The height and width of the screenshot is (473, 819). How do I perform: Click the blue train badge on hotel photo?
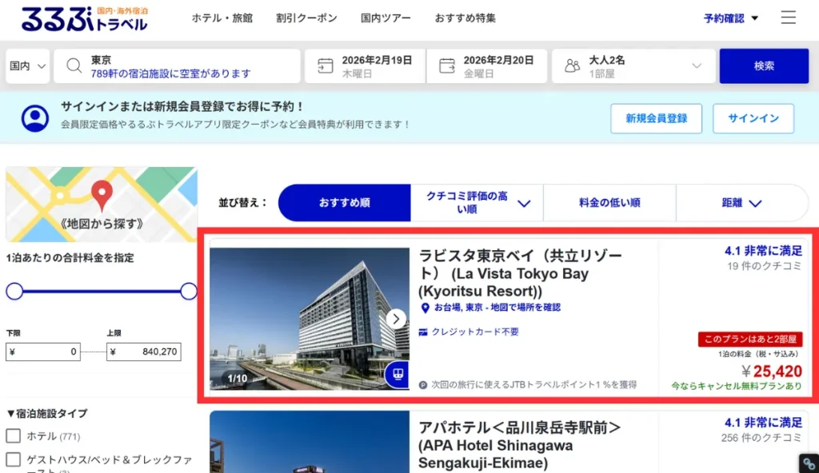396,374
